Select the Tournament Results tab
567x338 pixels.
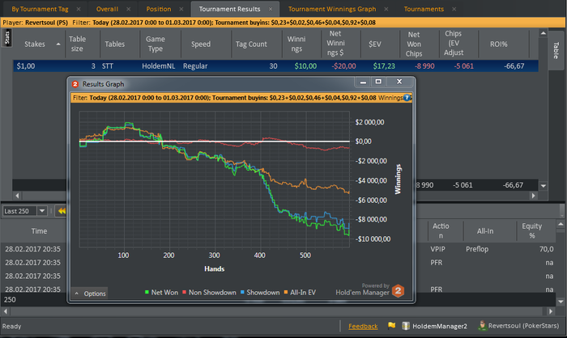tap(229, 9)
